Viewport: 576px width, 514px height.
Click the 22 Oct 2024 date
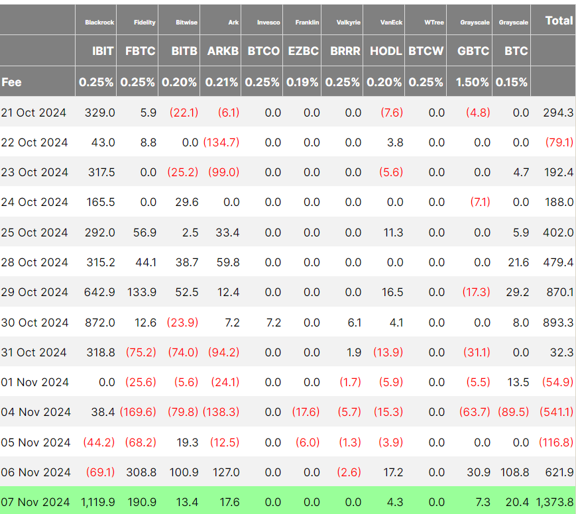[34, 142]
